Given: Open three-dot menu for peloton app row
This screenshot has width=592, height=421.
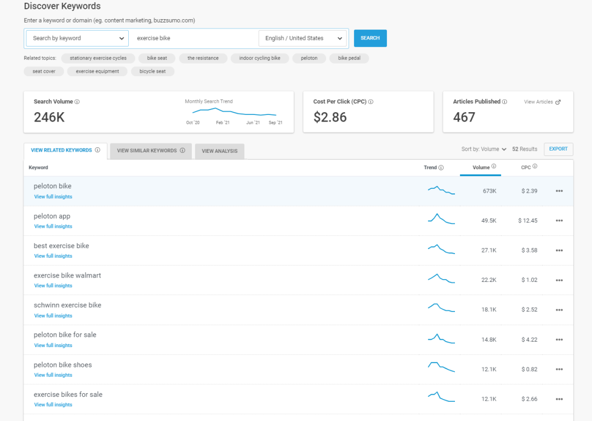Looking at the screenshot, I should [x=559, y=221].
